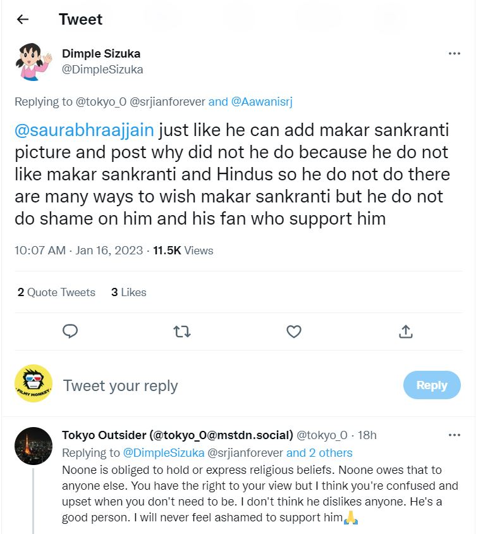Click the back arrow to leave the tweet
Screen dimensions: 483x534
click(x=22, y=19)
